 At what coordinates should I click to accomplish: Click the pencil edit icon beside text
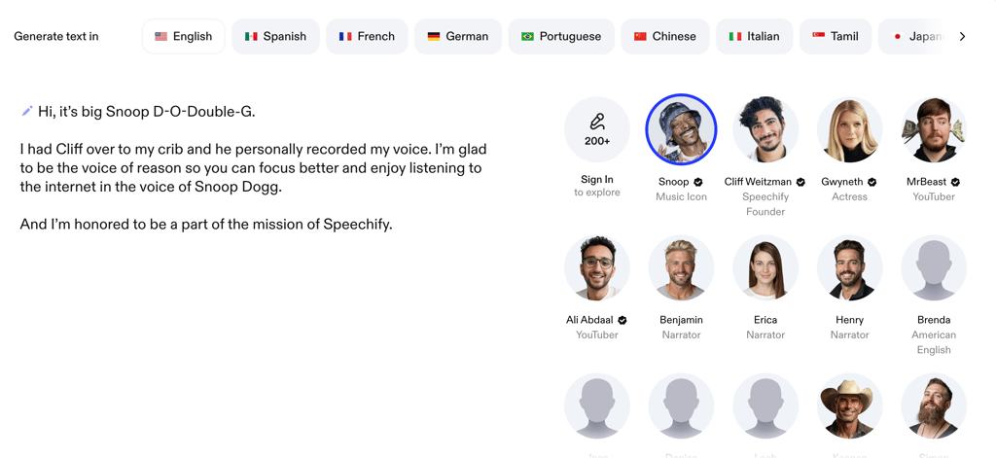(x=27, y=112)
